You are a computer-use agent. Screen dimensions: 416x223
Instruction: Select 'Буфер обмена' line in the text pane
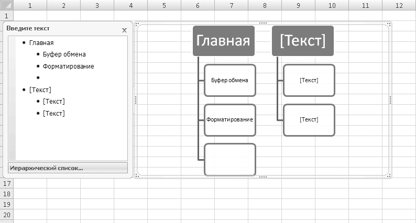(64, 54)
